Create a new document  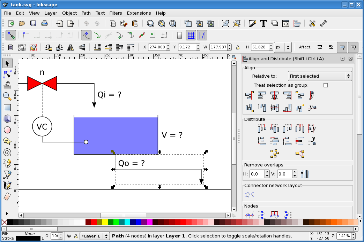pyautogui.click(x=11, y=23)
